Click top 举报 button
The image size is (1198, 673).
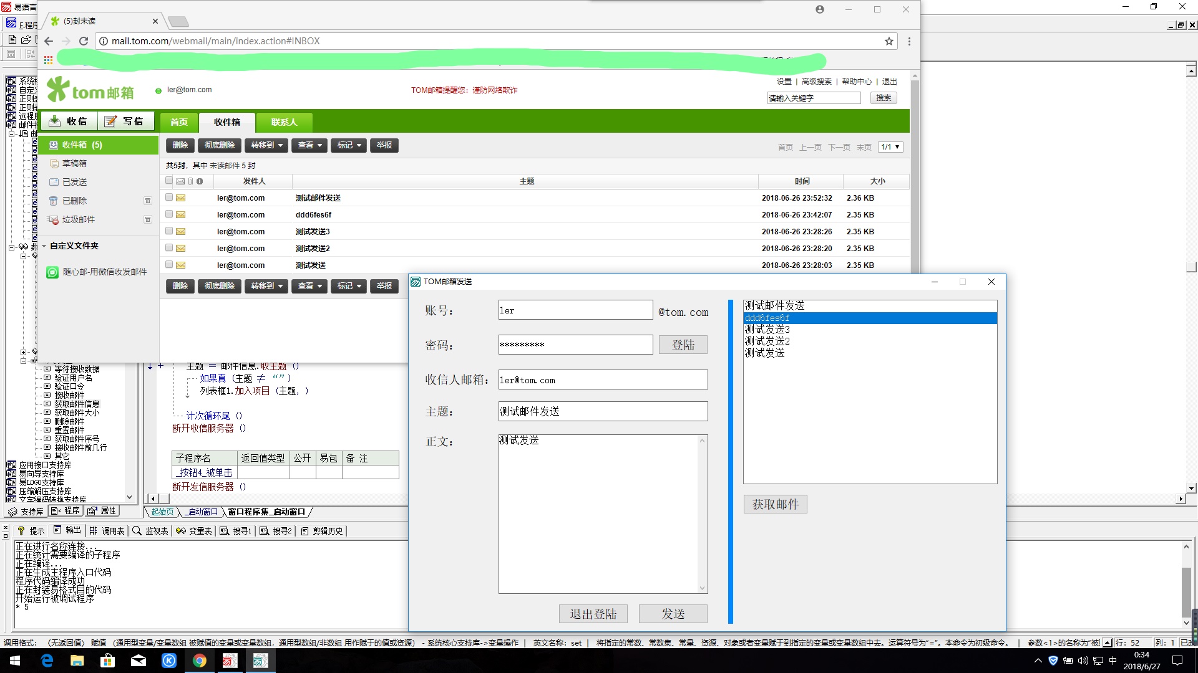pyautogui.click(x=384, y=145)
